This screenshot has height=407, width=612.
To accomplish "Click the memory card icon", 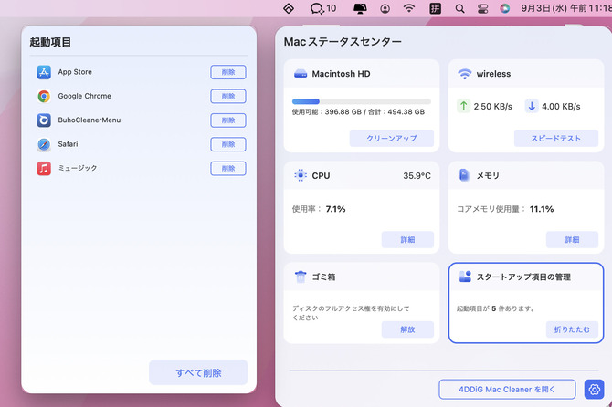I will pyautogui.click(x=464, y=175).
